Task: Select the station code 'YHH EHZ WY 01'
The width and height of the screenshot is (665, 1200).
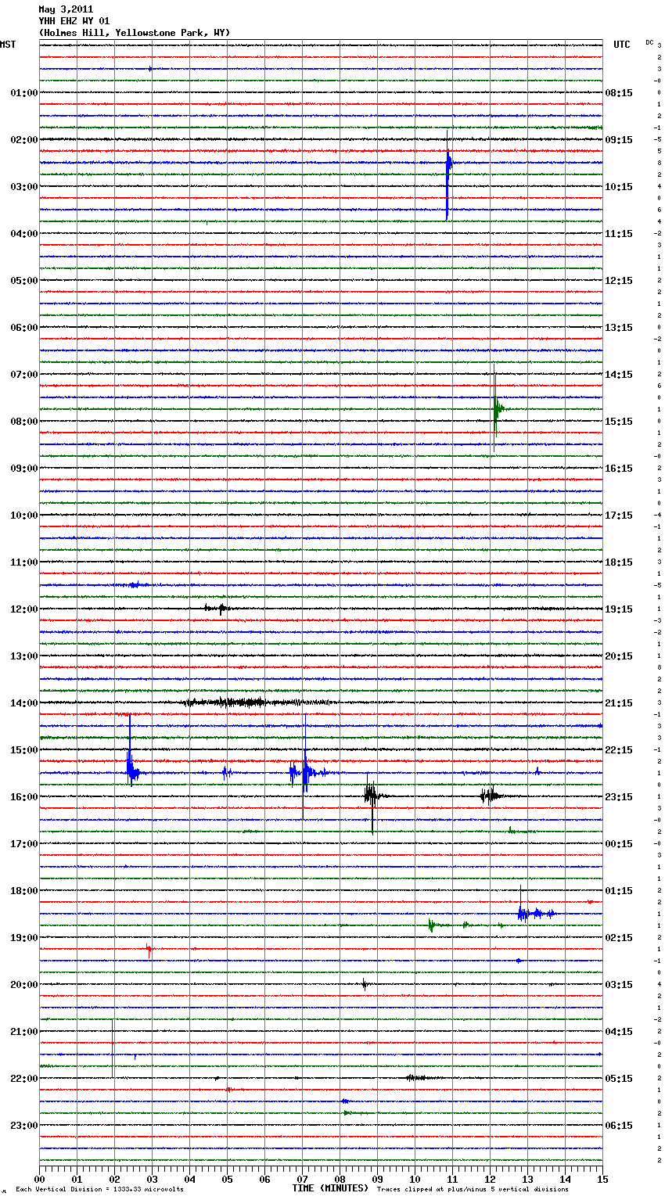Action: [x=74, y=21]
